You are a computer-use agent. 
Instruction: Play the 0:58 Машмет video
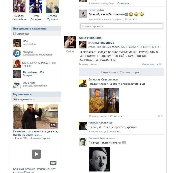36,117
